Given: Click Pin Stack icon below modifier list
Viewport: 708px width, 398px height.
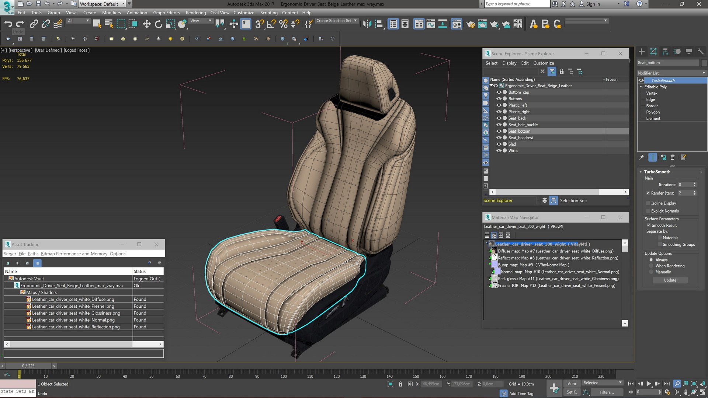Looking at the screenshot, I should (x=642, y=158).
